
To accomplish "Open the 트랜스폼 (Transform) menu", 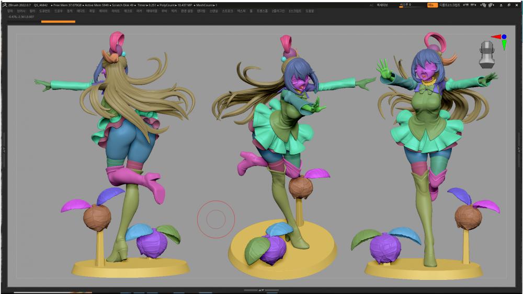I will [x=262, y=11].
